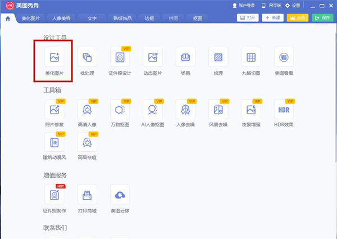Click the 账户登录 account login link
This screenshot has width=337, height=239.
point(243,5)
